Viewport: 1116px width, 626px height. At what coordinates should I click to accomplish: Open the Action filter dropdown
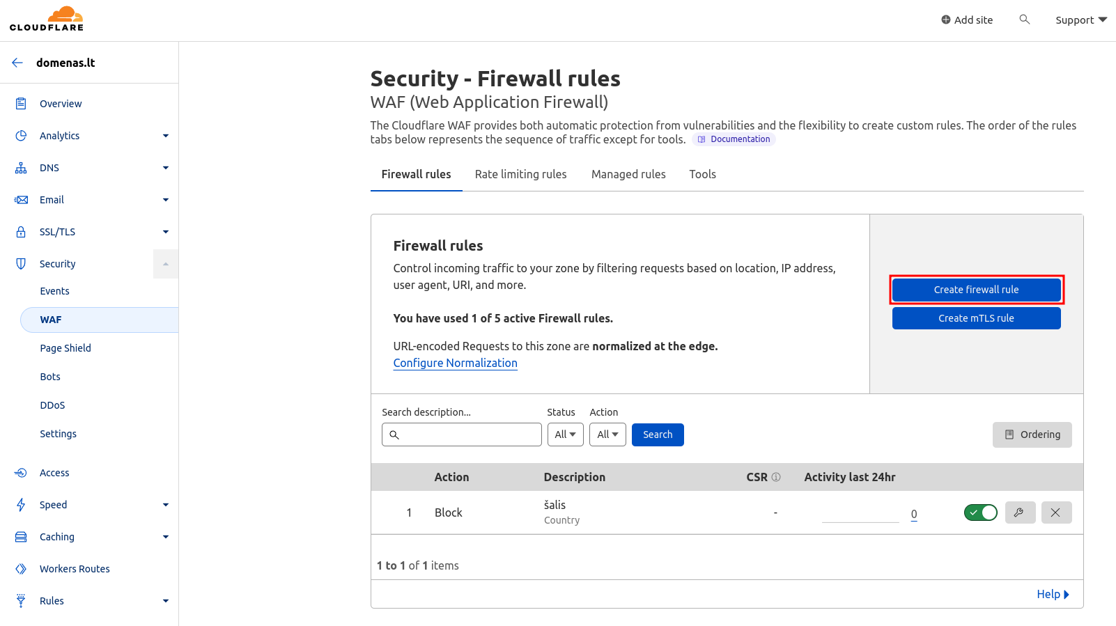pyautogui.click(x=607, y=435)
